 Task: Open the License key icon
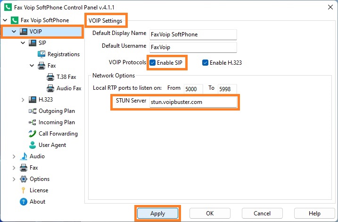point(23,190)
